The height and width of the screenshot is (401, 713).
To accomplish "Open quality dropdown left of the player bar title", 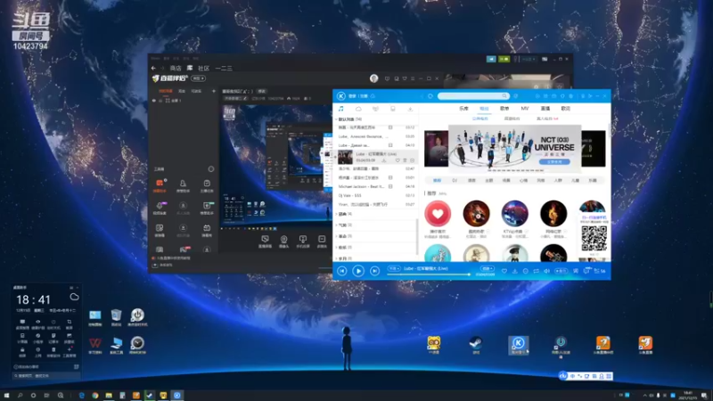I will 393,269.
